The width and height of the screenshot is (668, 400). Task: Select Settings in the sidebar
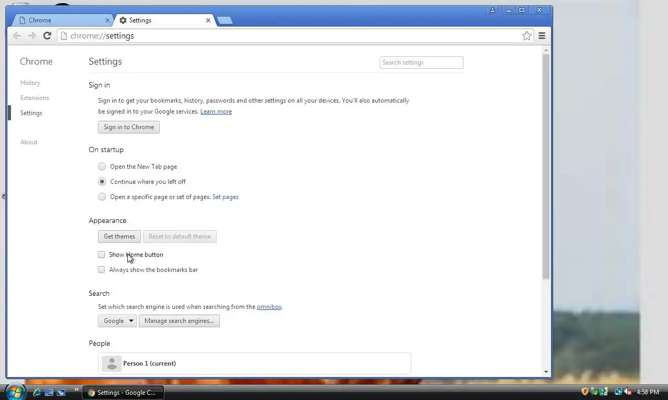(x=31, y=113)
